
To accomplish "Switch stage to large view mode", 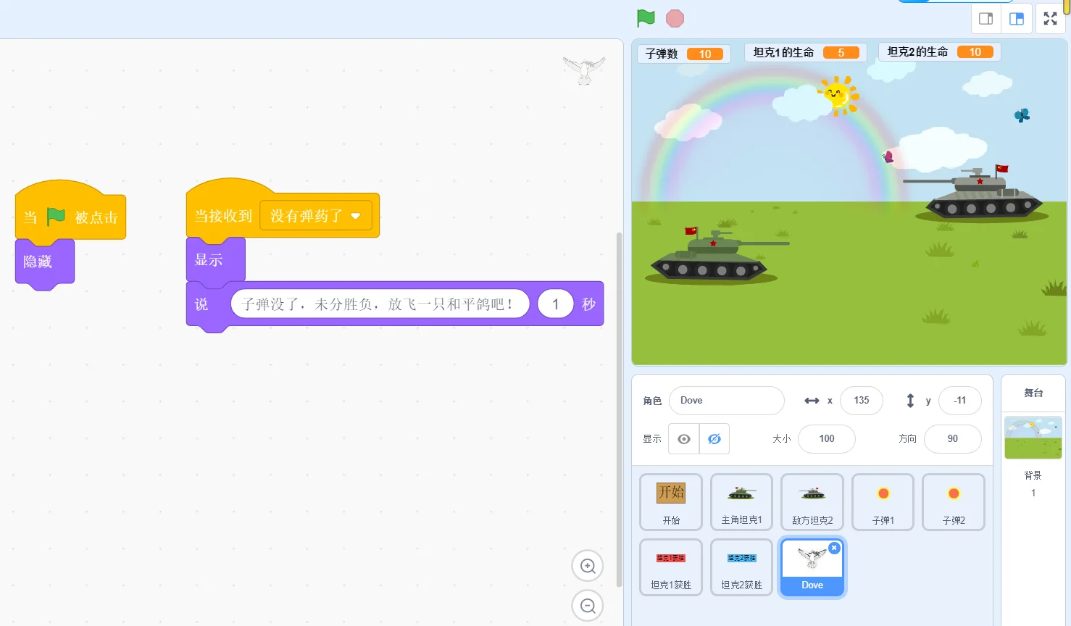I will (1017, 19).
